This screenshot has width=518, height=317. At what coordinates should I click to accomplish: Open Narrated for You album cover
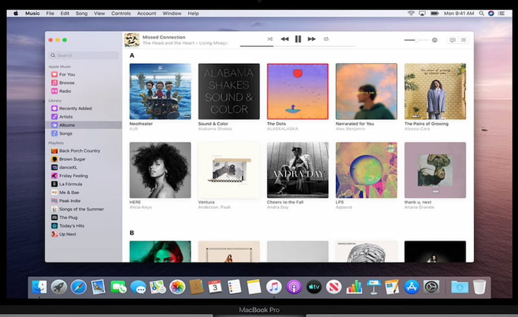366,91
